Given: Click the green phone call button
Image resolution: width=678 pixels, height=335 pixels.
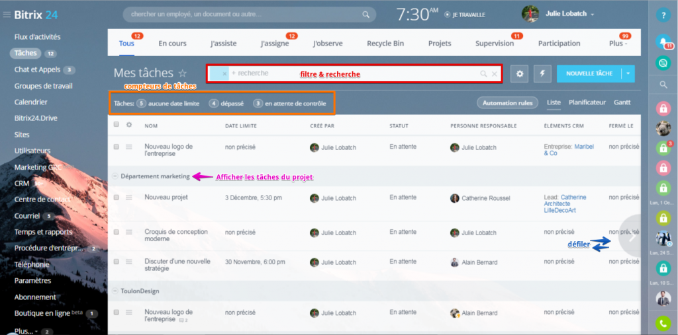Looking at the screenshot, I should 663,323.
